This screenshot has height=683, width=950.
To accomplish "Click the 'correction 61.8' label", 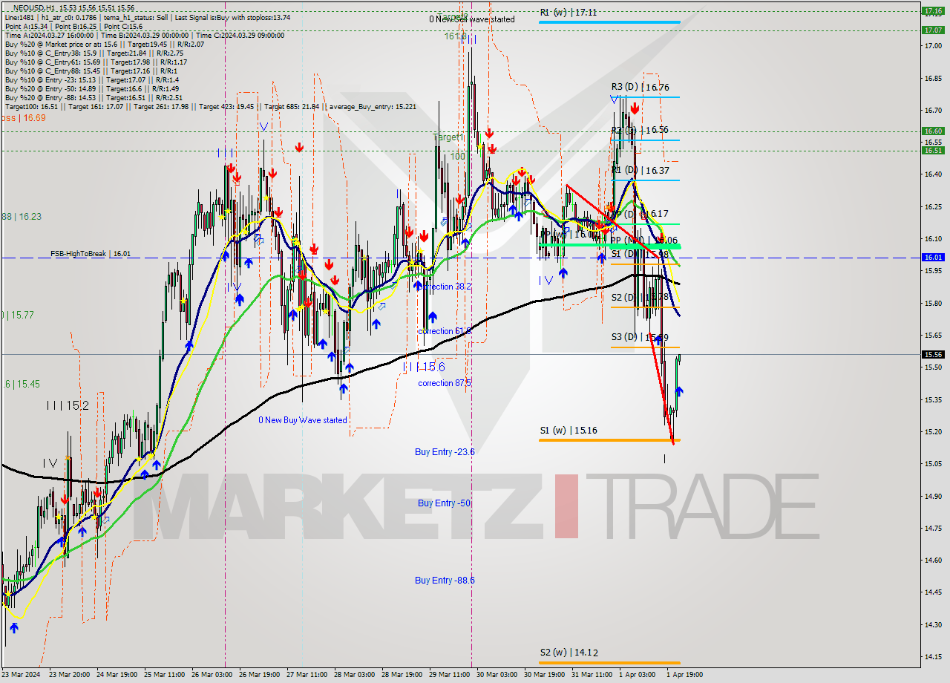I will [x=445, y=331].
